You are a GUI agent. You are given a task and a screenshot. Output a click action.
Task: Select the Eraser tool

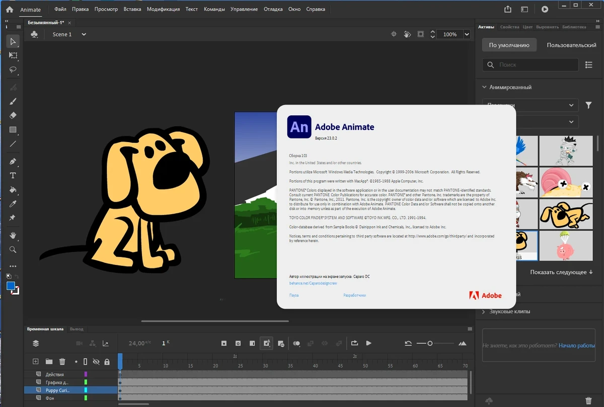click(x=13, y=115)
